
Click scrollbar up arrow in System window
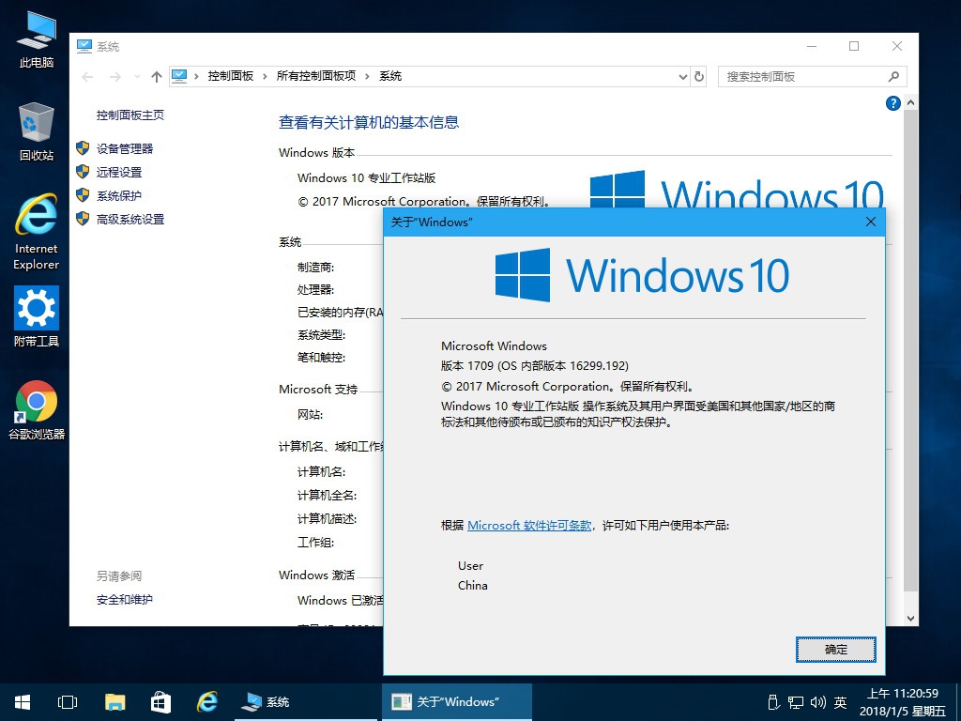point(910,102)
